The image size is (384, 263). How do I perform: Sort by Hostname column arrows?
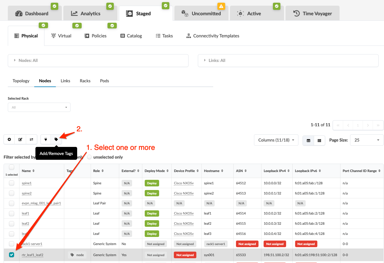[222, 171]
